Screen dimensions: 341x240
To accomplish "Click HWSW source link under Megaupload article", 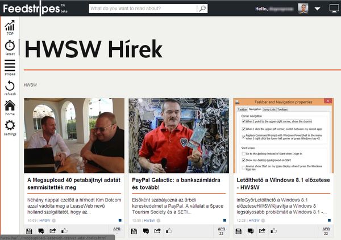I will [x=45, y=221].
